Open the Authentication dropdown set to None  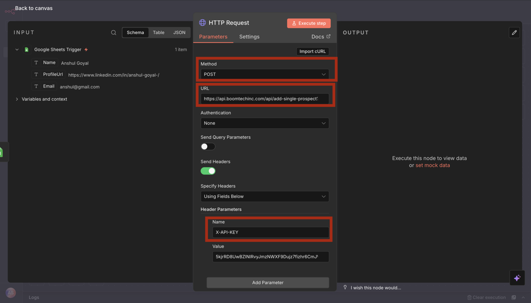tap(265, 123)
